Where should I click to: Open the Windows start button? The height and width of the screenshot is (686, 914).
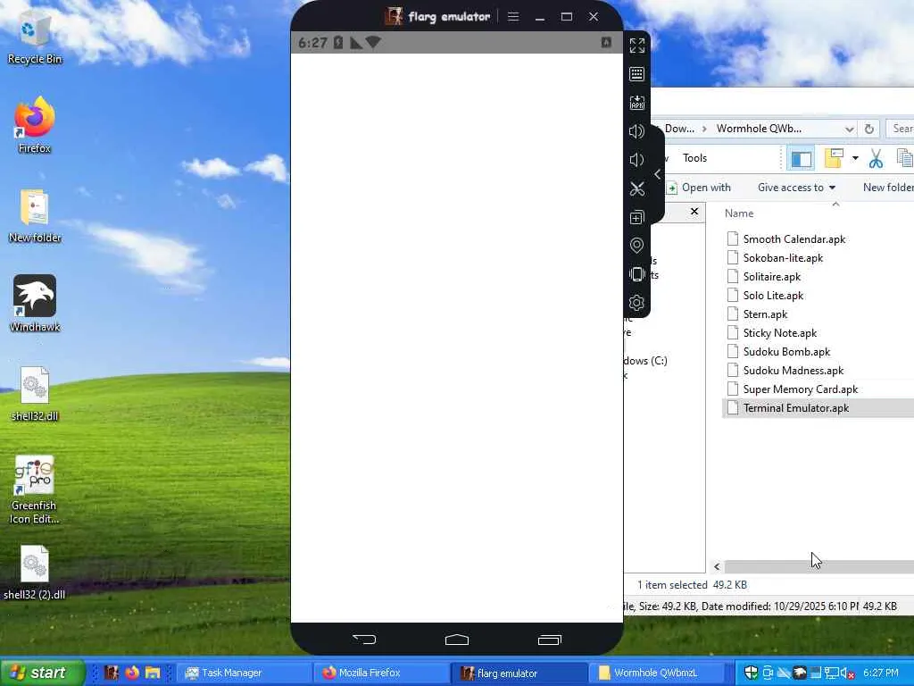(x=41, y=673)
